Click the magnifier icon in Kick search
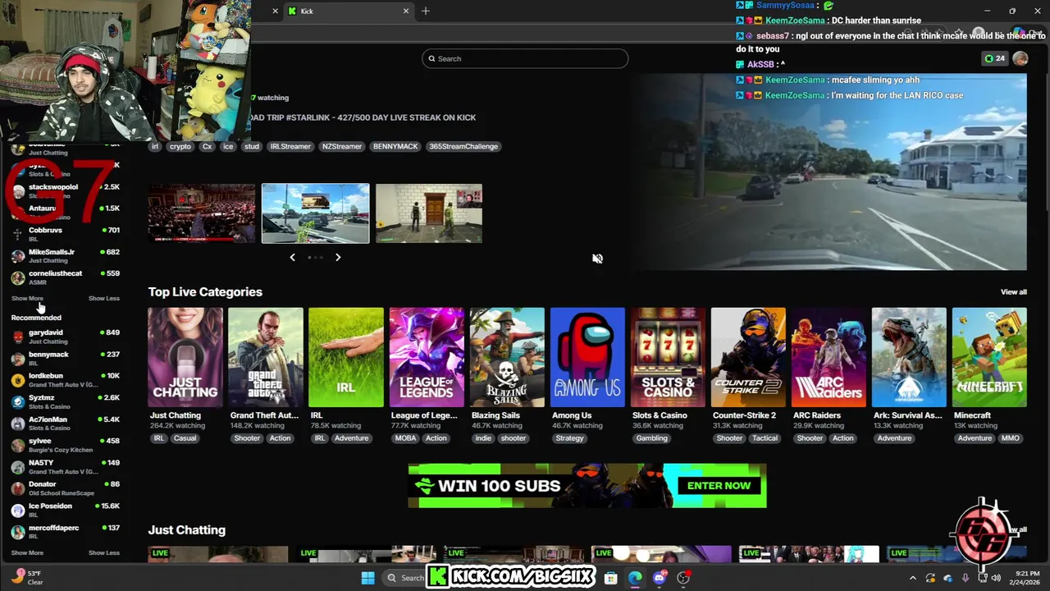The height and width of the screenshot is (591, 1050). click(431, 58)
